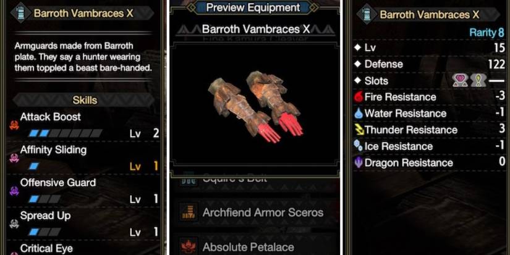Click the Spread Up skill icon
The height and width of the screenshot is (255, 510).
[x=14, y=224]
